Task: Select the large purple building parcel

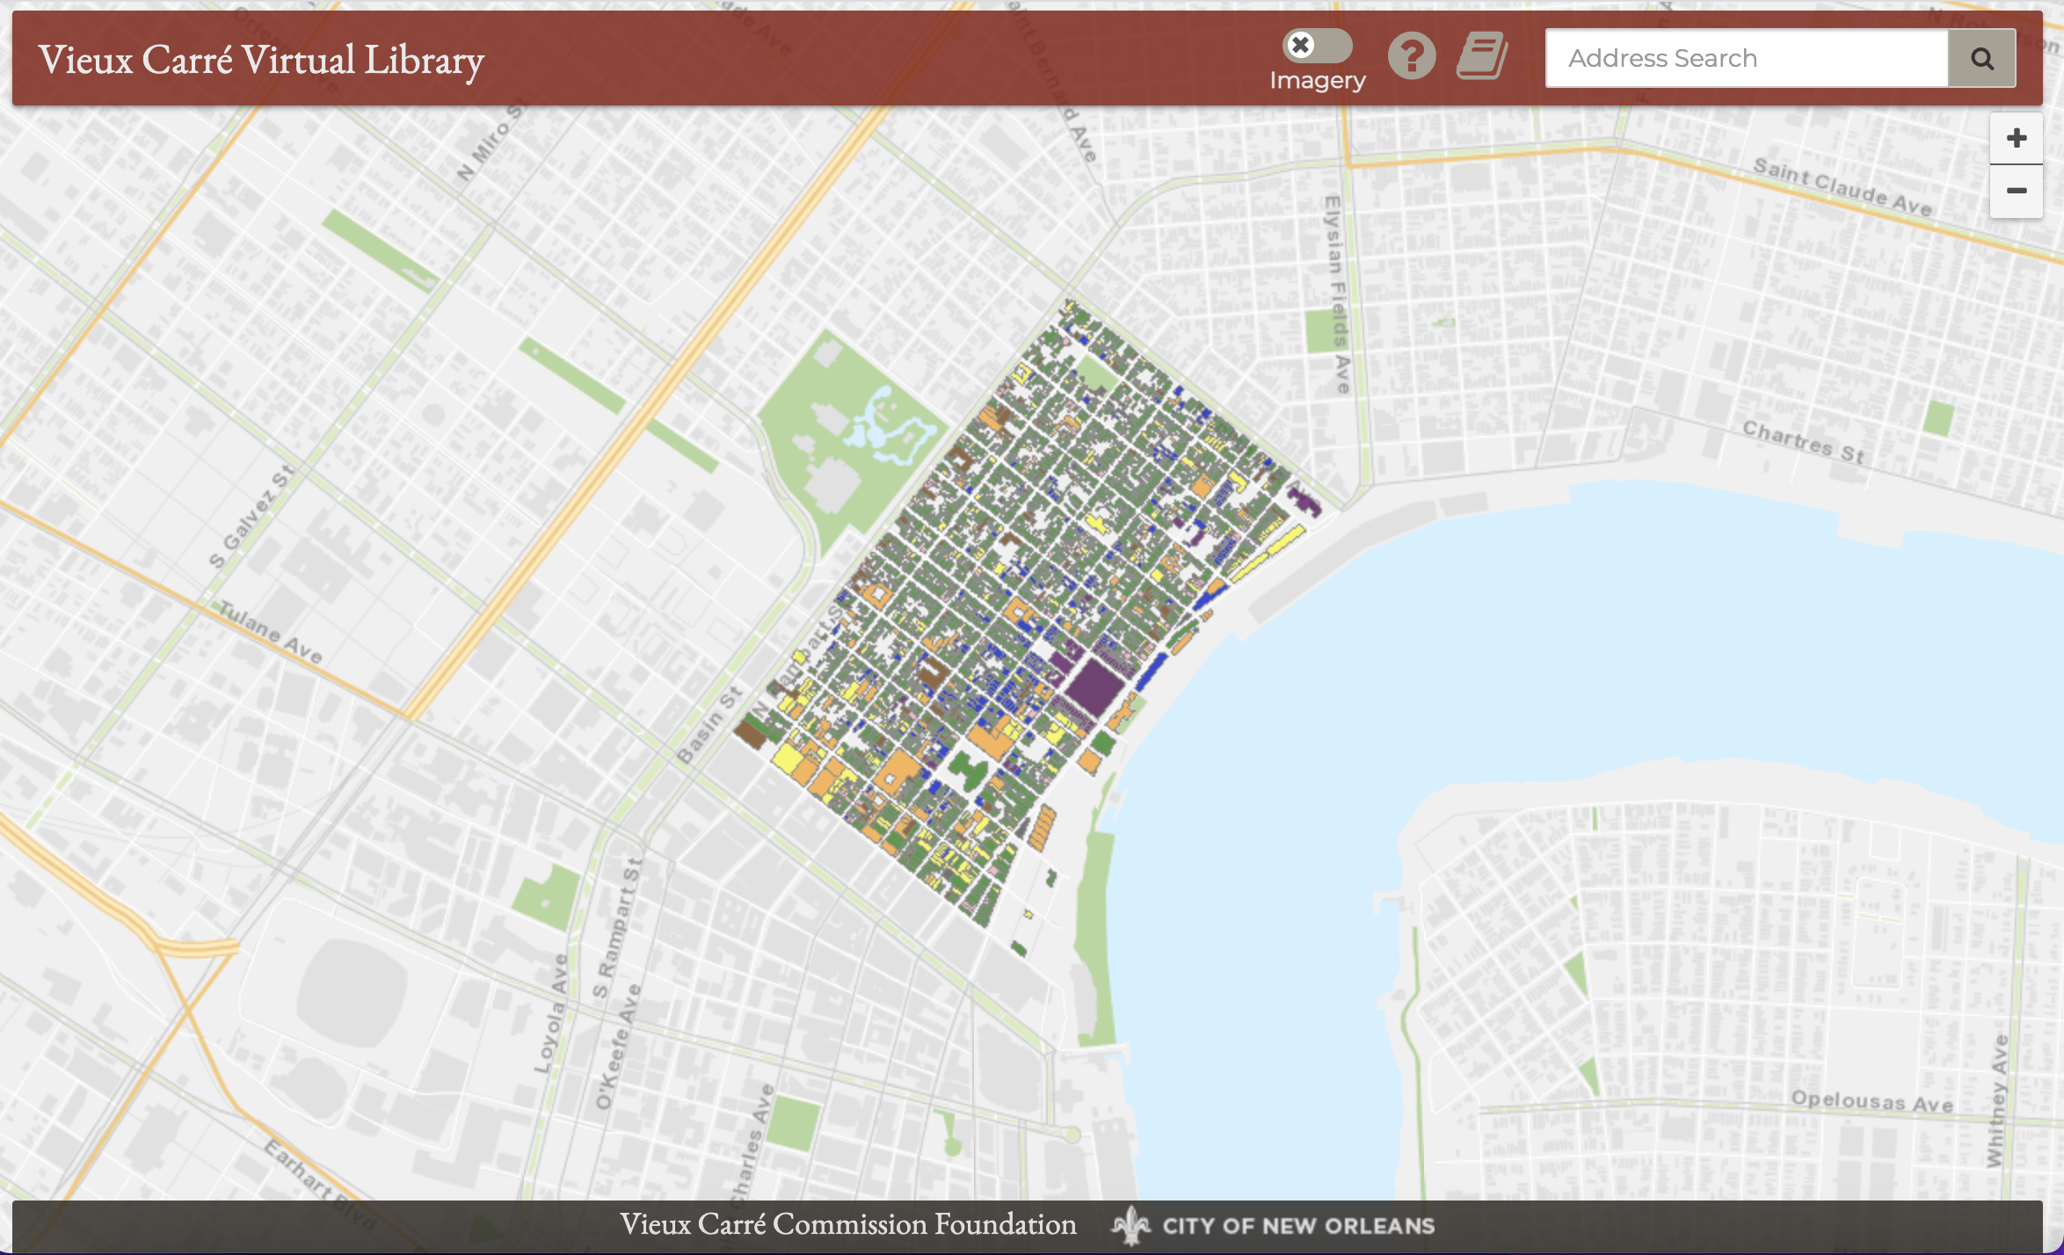Action: tap(1094, 687)
